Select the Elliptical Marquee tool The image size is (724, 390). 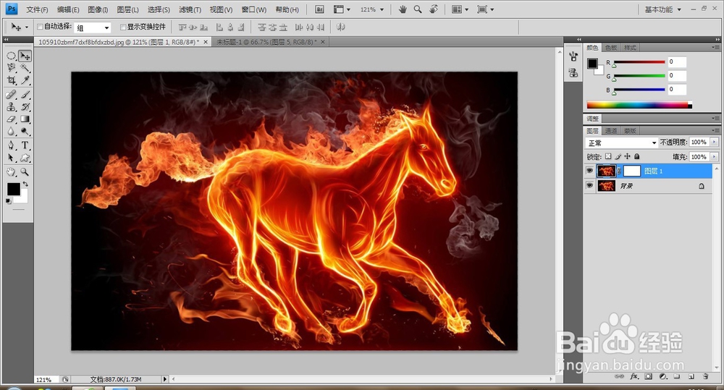(x=11, y=56)
